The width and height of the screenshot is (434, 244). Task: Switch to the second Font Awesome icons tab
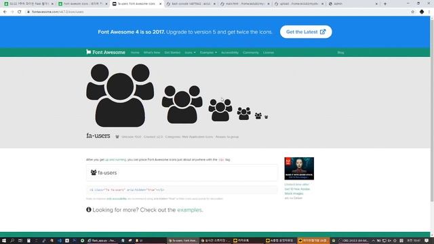pos(82,4)
